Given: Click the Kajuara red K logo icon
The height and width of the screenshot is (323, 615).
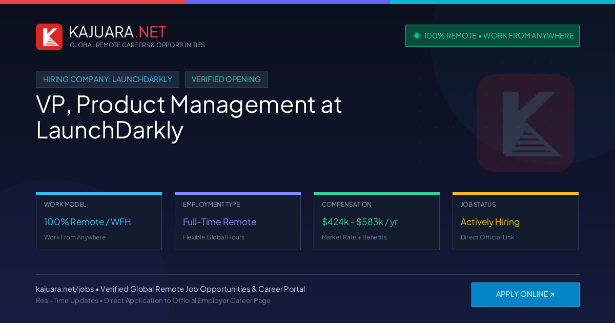Looking at the screenshot, I should (49, 37).
